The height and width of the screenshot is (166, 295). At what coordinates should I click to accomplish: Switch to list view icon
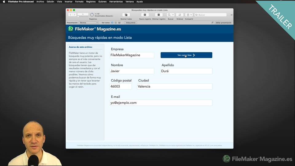click(116, 22)
